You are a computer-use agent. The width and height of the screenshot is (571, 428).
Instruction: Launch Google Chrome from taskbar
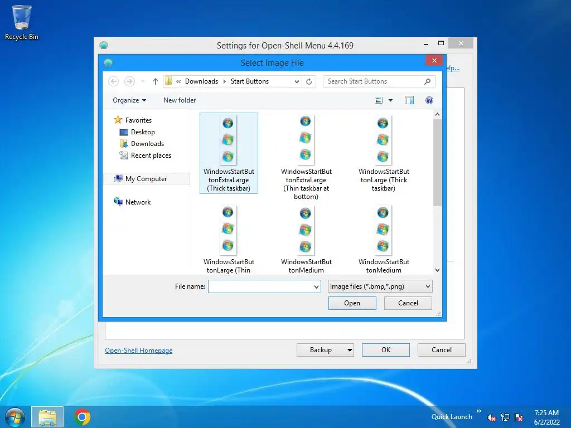(x=82, y=417)
